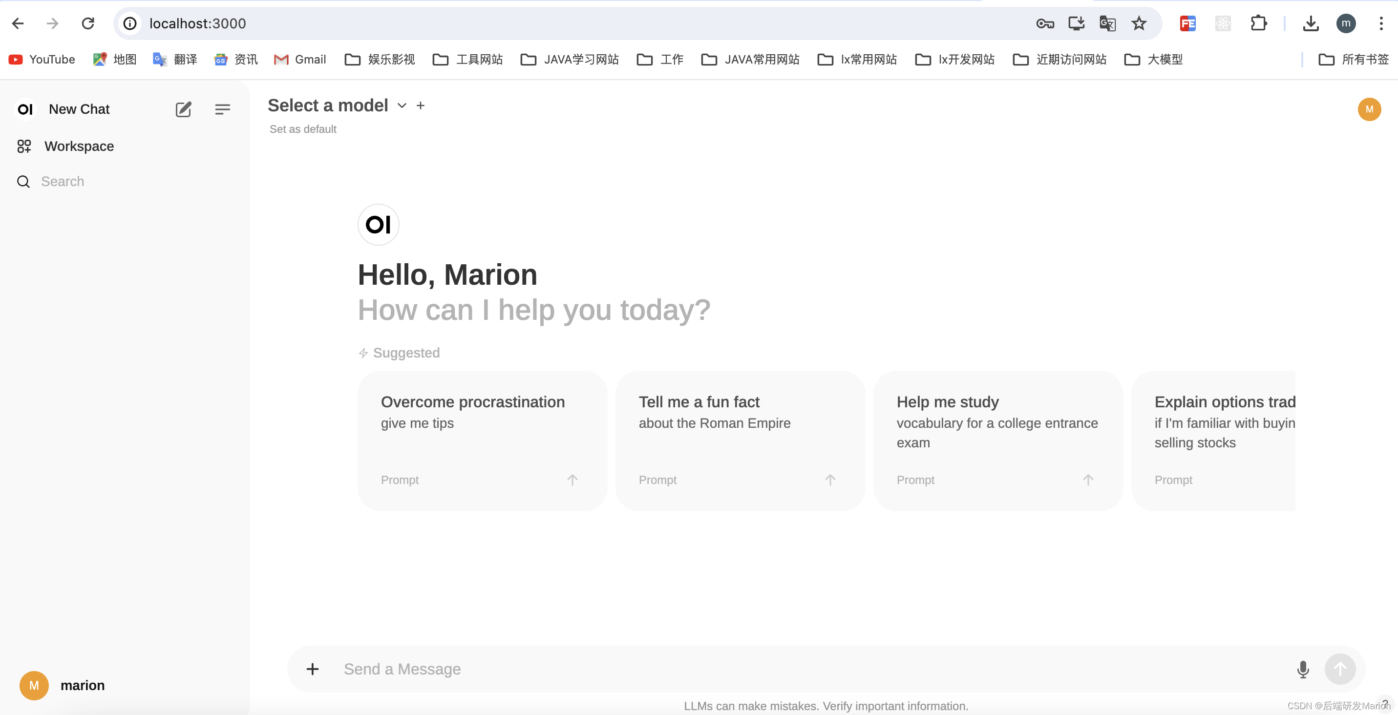The width and height of the screenshot is (1398, 715).
Task: Add another model with plus icon
Action: tap(421, 105)
